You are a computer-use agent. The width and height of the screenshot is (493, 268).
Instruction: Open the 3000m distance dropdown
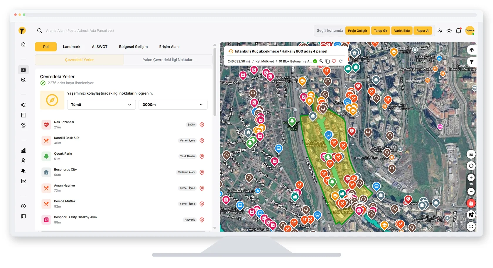click(x=173, y=105)
